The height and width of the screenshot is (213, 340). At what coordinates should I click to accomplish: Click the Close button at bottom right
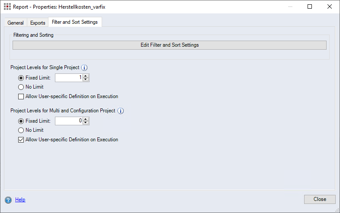(320, 199)
